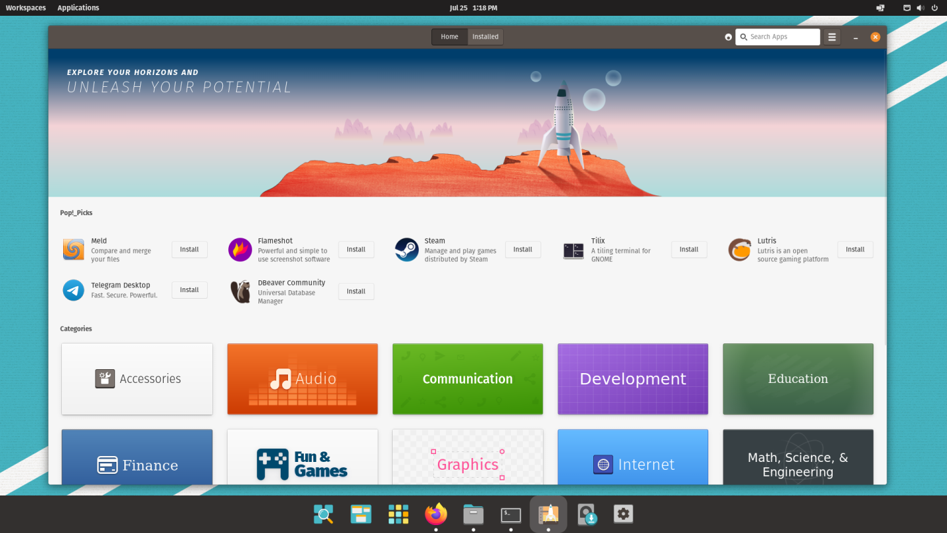Open Firefox from the dock
The height and width of the screenshot is (533, 947).
pyautogui.click(x=435, y=514)
